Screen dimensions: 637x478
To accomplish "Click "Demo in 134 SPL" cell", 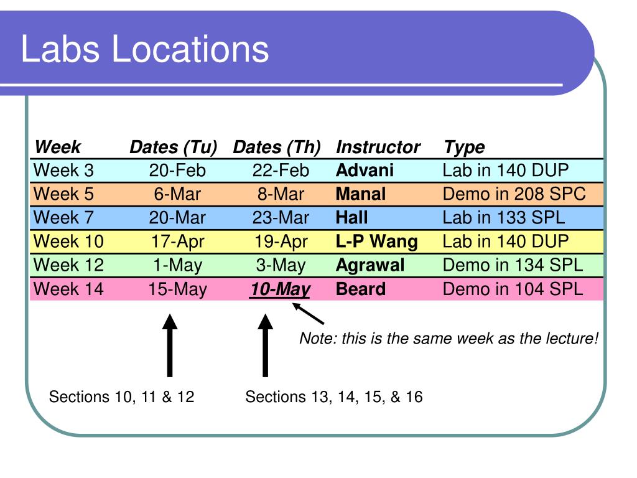I will click(513, 265).
